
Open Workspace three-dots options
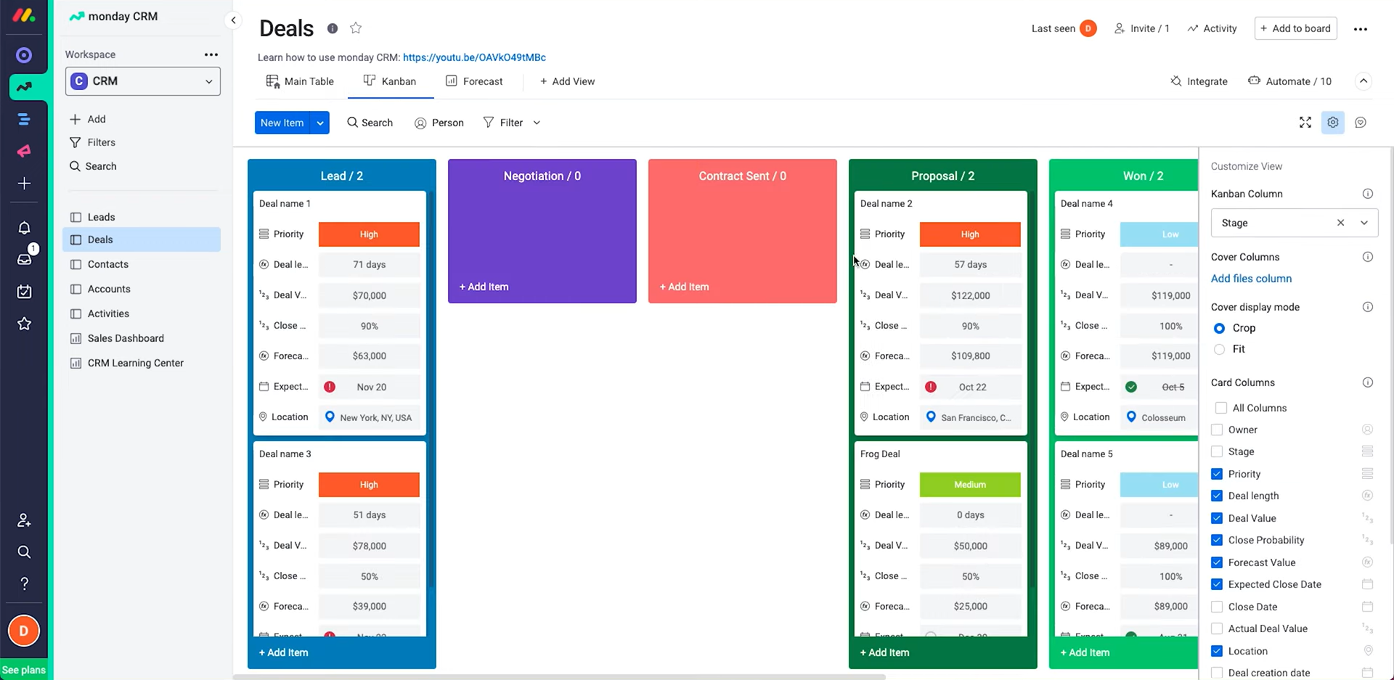[211, 54]
